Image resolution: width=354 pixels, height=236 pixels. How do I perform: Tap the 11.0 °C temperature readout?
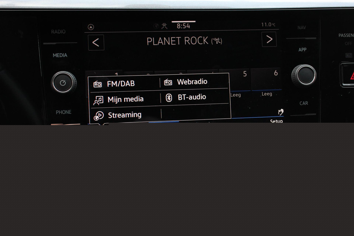pyautogui.click(x=268, y=25)
